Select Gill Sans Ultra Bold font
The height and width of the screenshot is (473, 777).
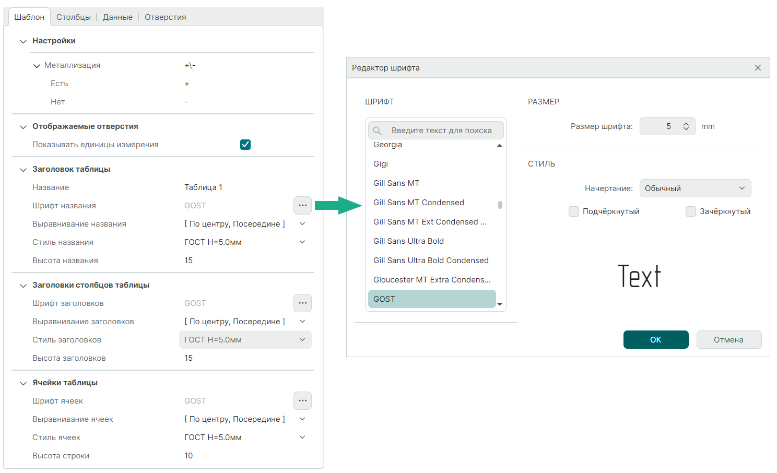(x=408, y=241)
